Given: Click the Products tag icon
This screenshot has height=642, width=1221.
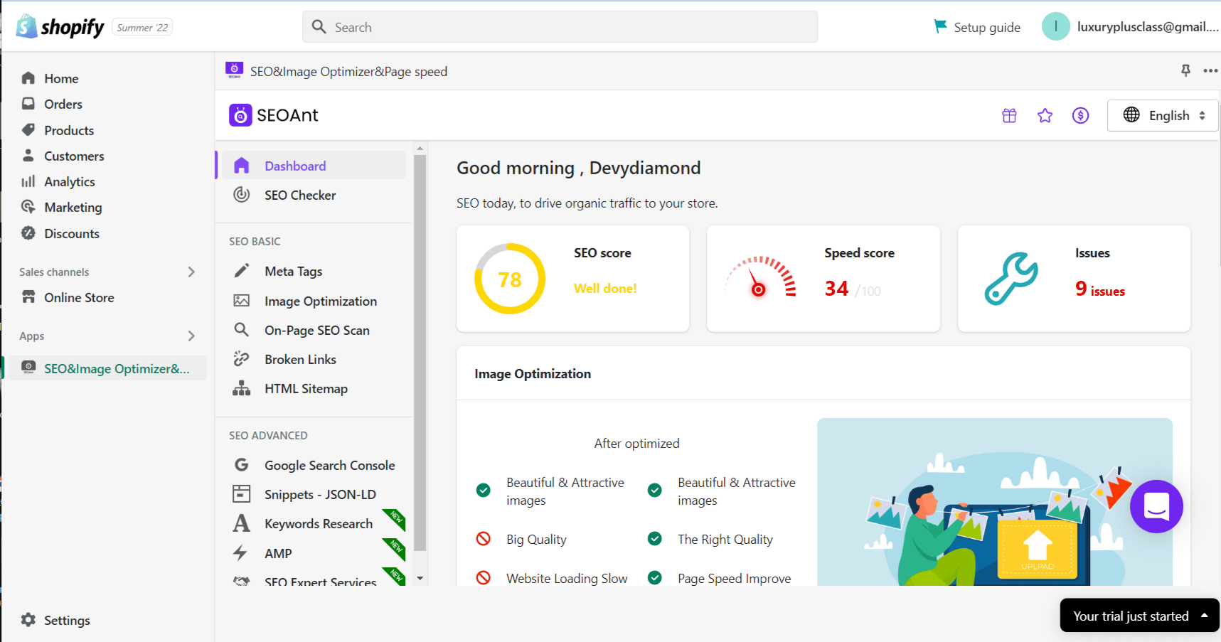Looking at the screenshot, I should pos(28,130).
